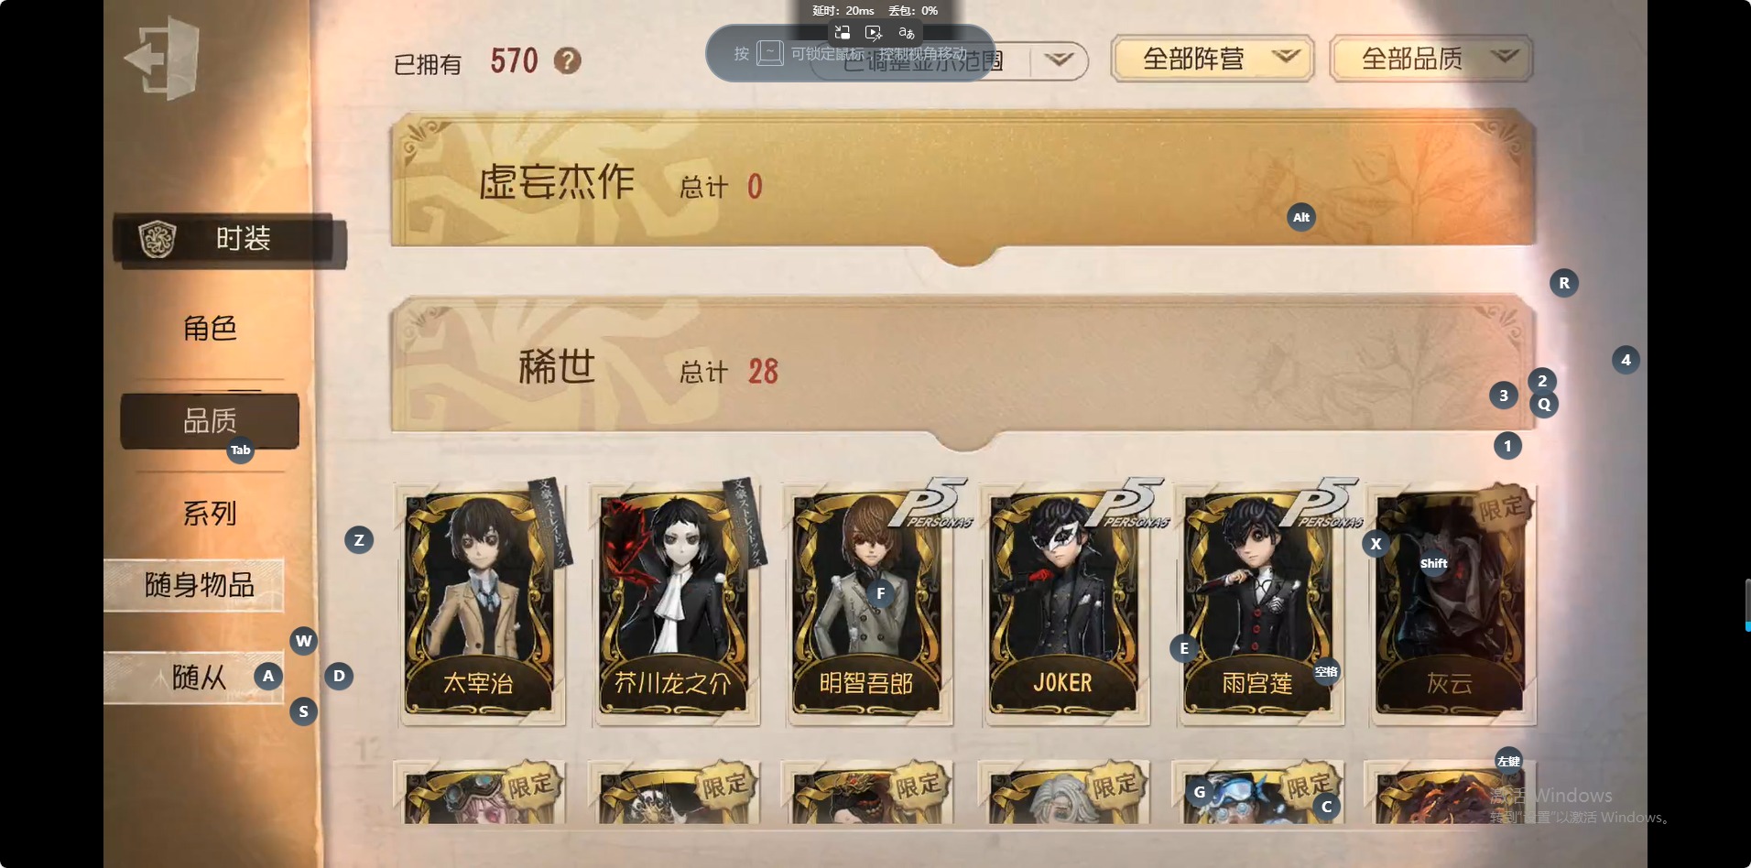Click the picture-in-picture window icon
Image resolution: width=1751 pixels, height=868 pixels.
coord(842,33)
